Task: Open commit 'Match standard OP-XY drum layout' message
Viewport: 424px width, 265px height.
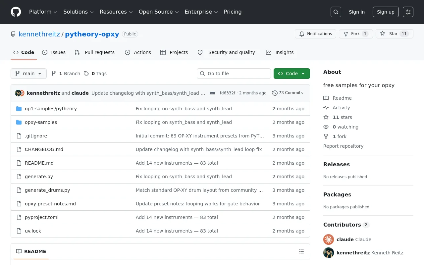Action: (x=199, y=190)
